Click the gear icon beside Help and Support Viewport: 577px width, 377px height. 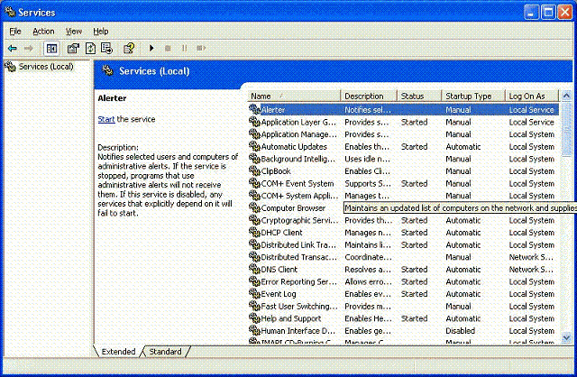pyautogui.click(x=254, y=317)
